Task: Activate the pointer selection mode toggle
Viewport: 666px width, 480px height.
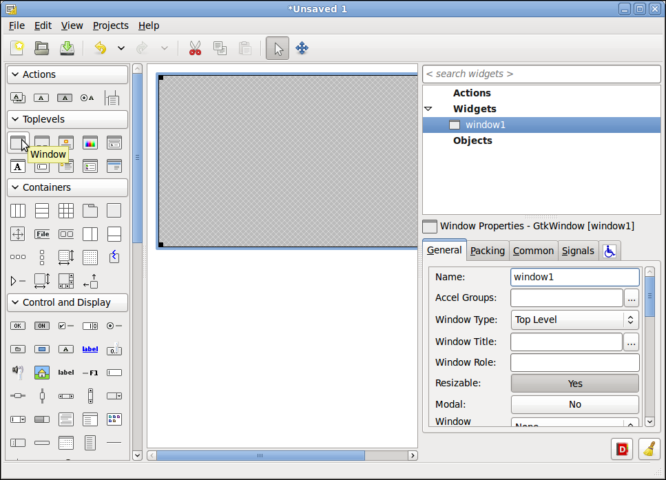Action: click(x=278, y=48)
